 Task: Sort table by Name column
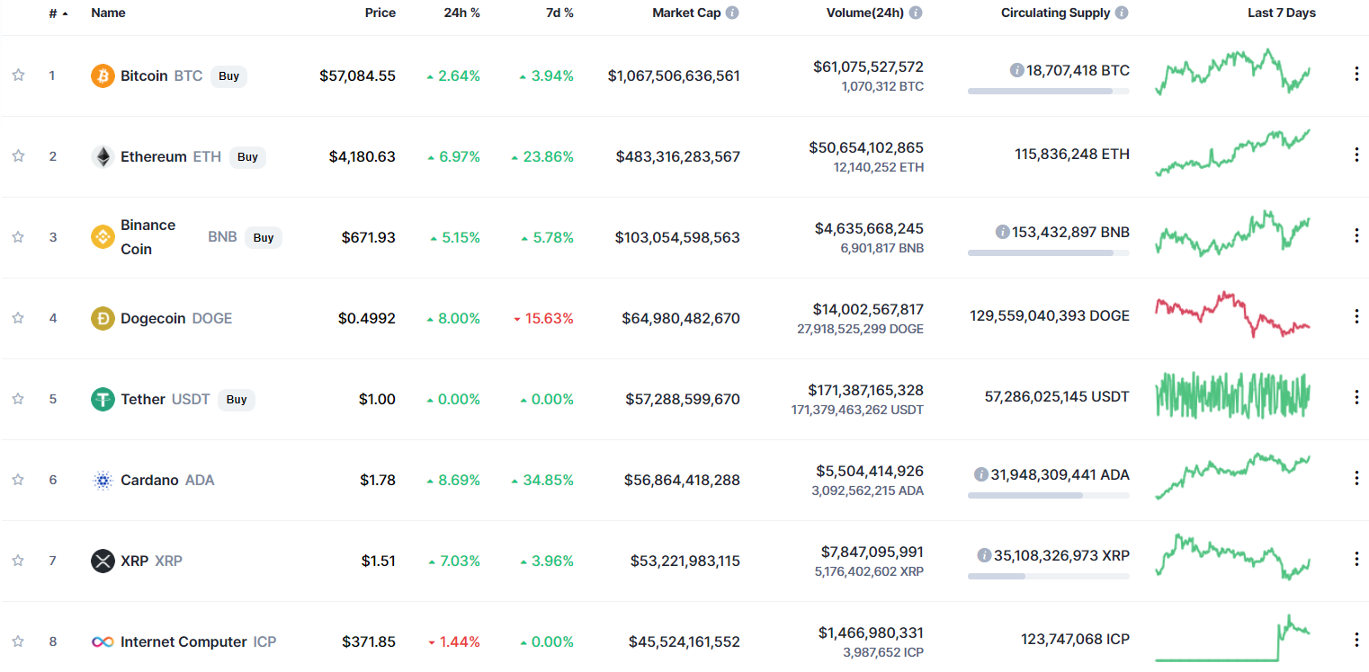[108, 13]
